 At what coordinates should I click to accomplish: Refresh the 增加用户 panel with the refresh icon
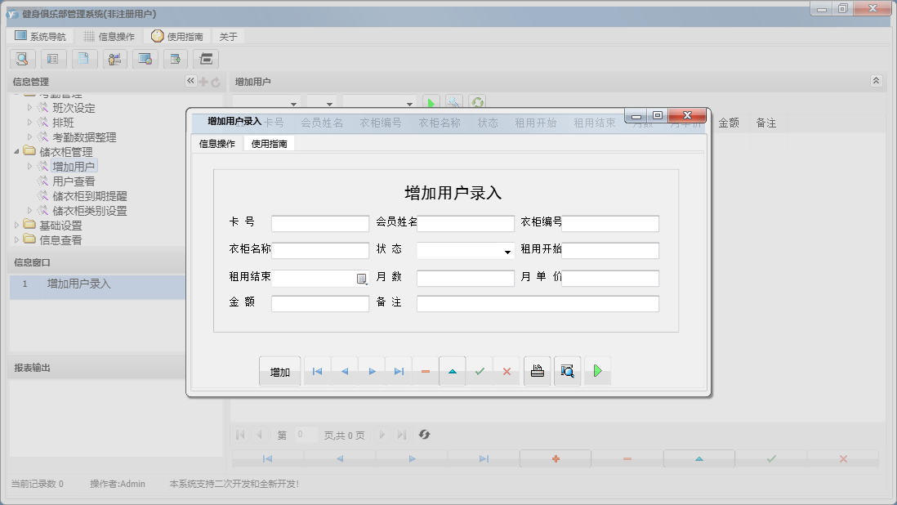tap(477, 101)
